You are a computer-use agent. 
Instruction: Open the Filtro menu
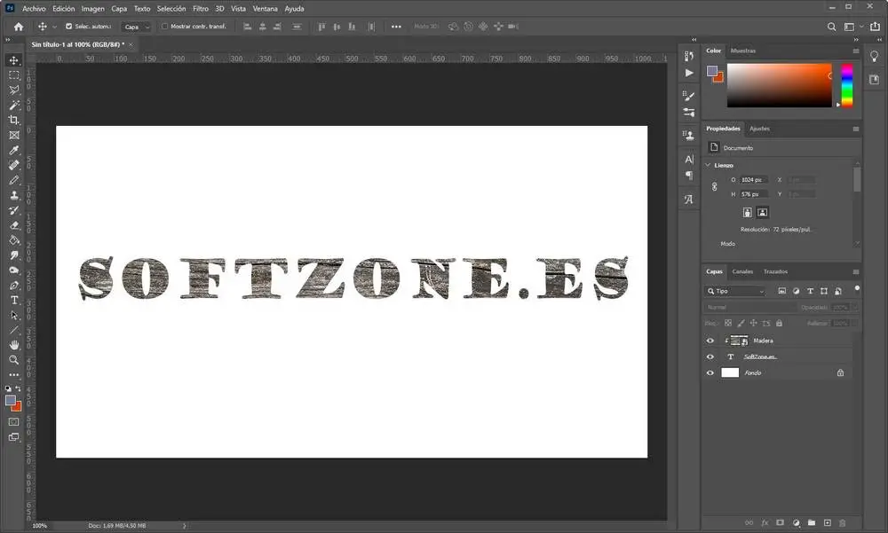click(201, 9)
